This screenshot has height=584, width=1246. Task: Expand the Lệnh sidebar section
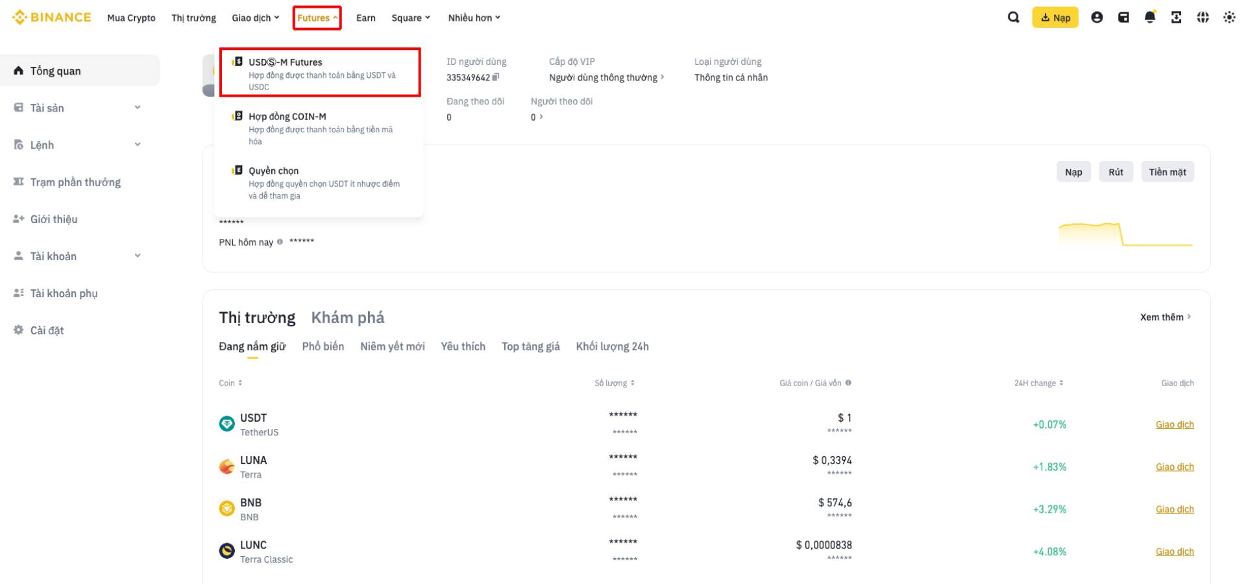(x=138, y=145)
